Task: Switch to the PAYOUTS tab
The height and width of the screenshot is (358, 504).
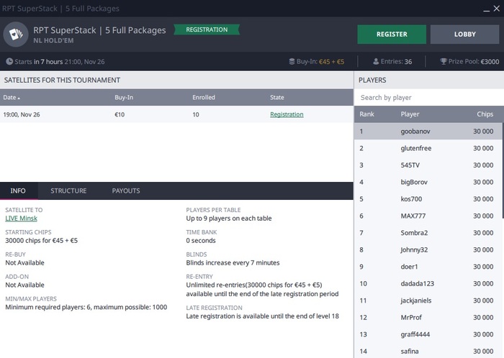Action: click(x=126, y=191)
